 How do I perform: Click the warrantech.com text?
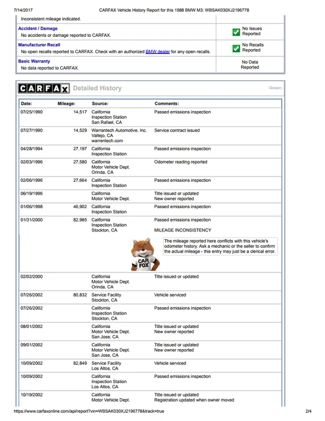[x=107, y=141]
